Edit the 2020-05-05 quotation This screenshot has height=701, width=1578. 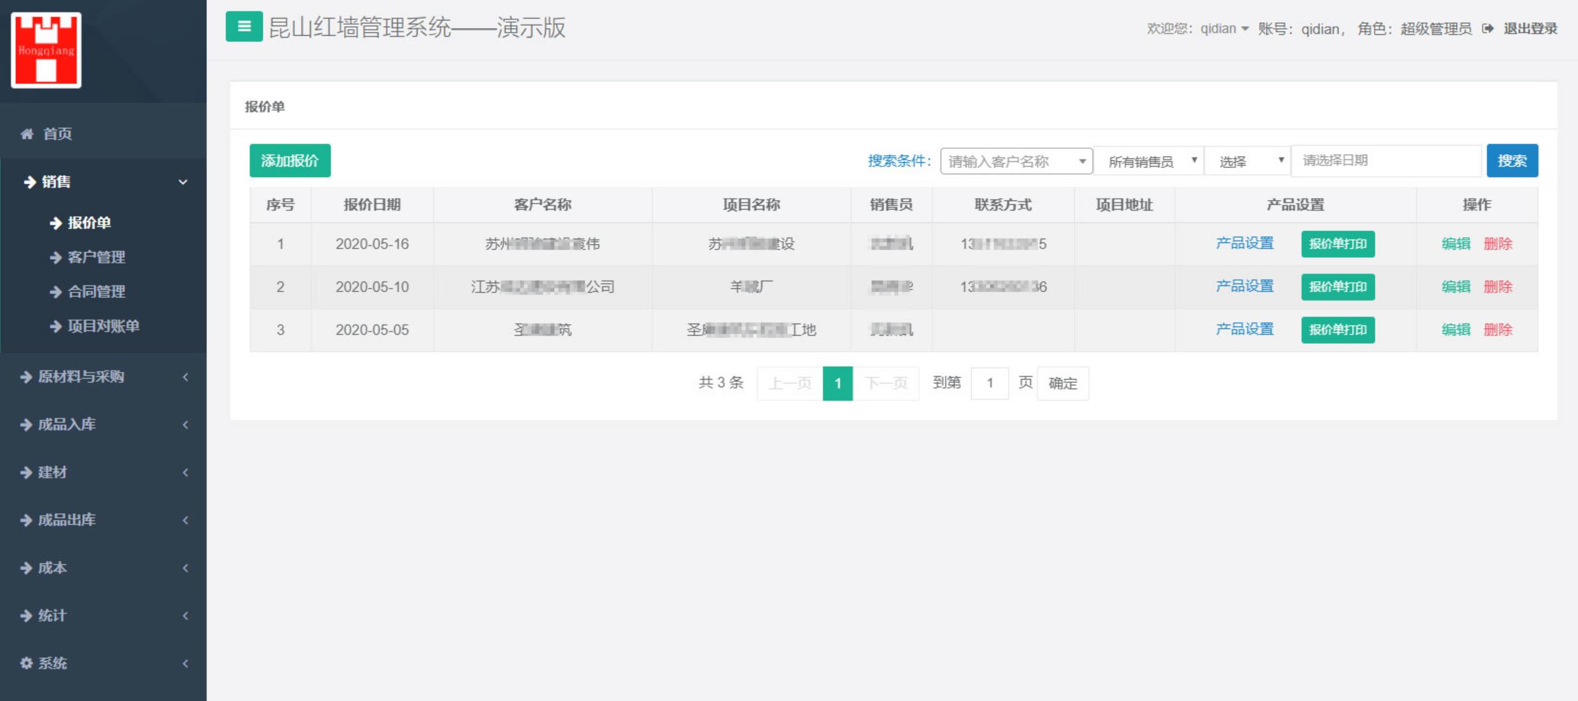tap(1456, 330)
